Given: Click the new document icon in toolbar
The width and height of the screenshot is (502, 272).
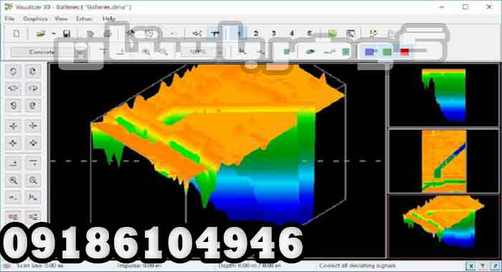Looking at the screenshot, I should (16, 34).
